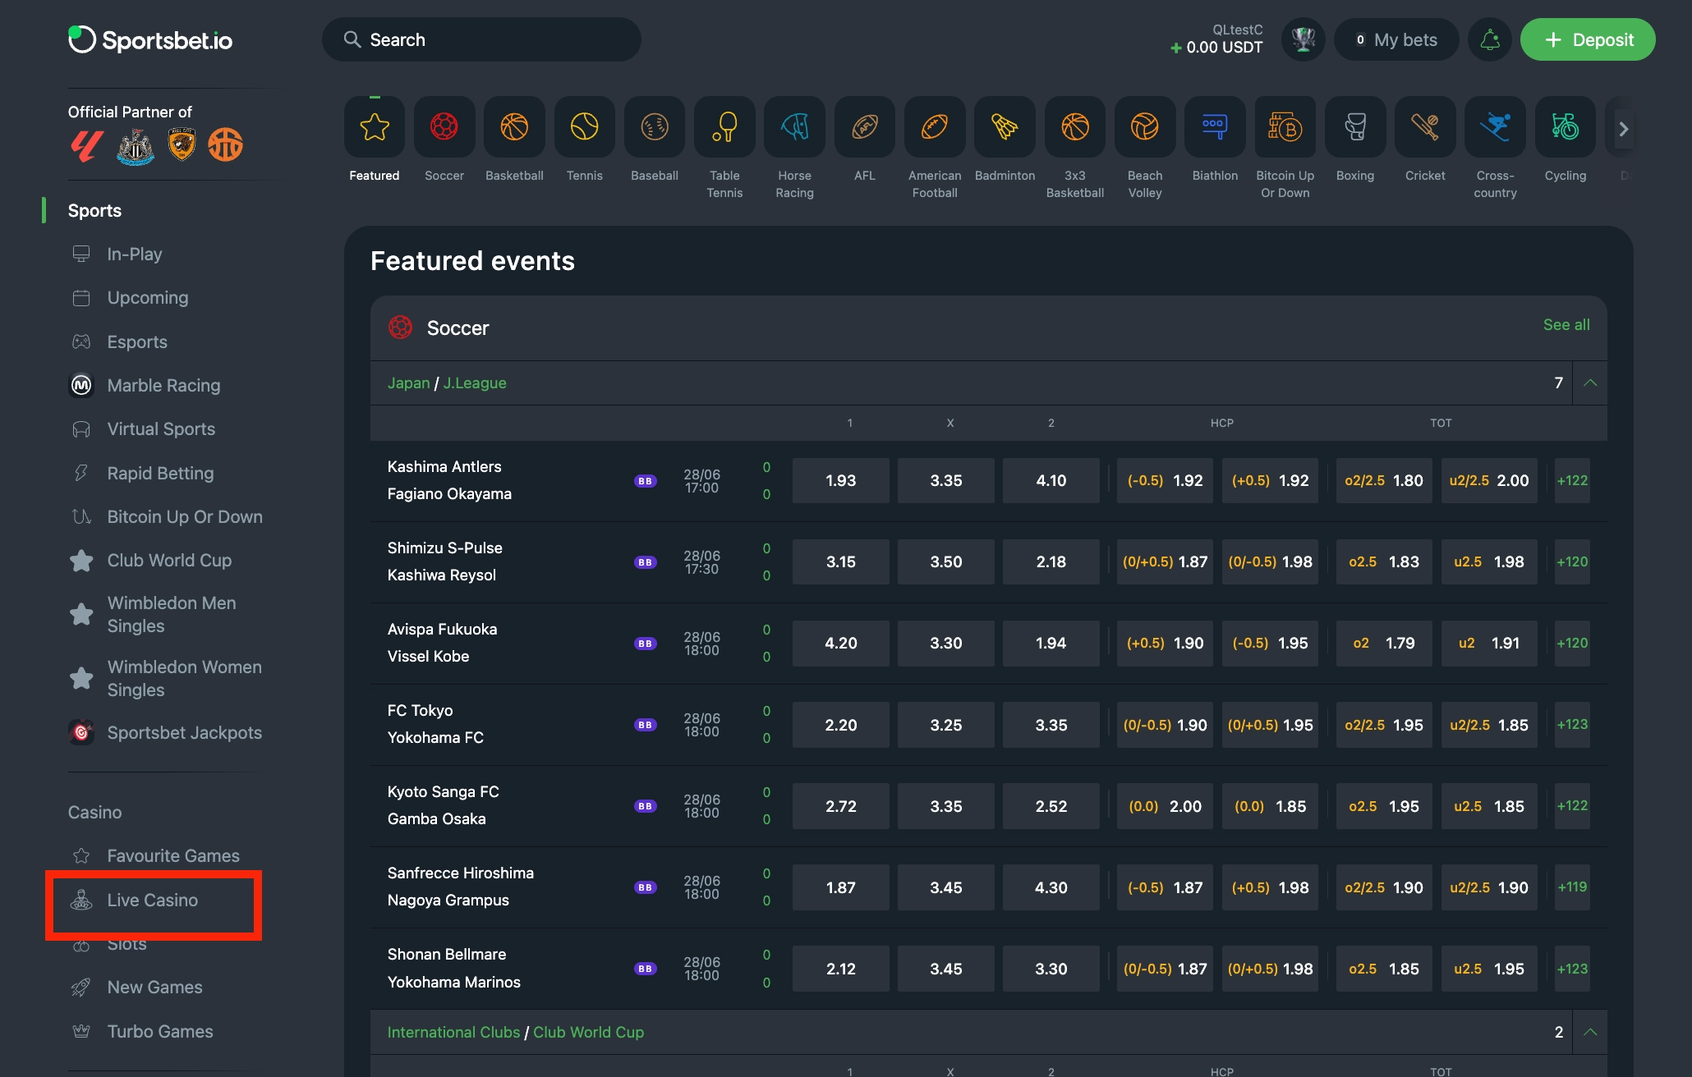Expand +122 markets for Kashima Antlers match
1692x1077 pixels.
coord(1572,481)
